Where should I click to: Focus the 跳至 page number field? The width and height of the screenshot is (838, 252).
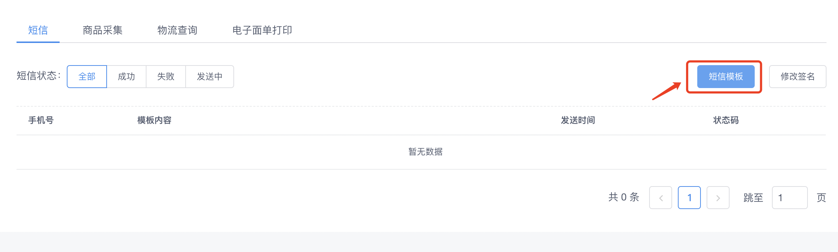coord(790,198)
